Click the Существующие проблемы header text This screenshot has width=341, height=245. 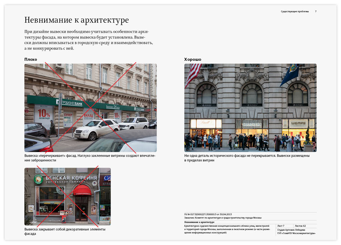tap(294, 11)
